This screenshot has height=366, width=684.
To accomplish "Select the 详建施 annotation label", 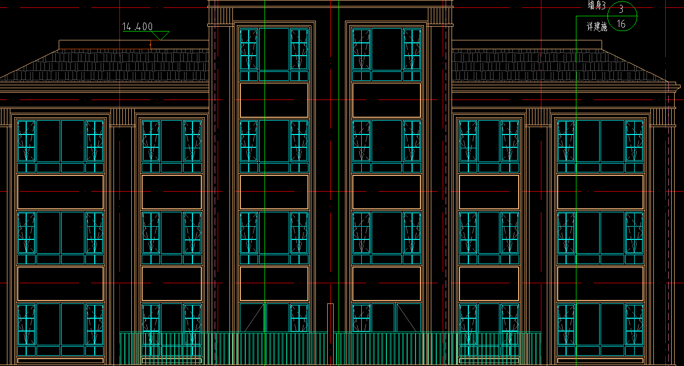I will coord(597,27).
